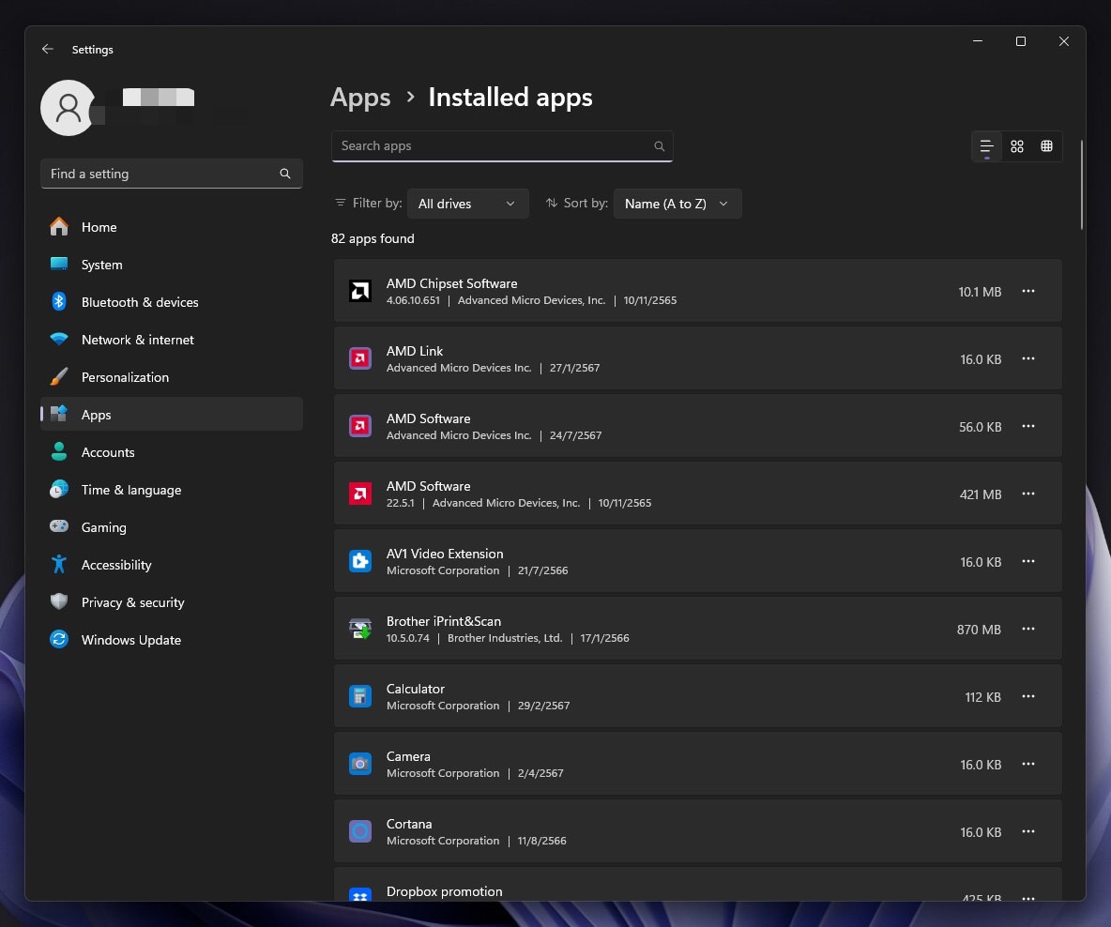Click the magnifier icon in Search apps

tap(659, 146)
